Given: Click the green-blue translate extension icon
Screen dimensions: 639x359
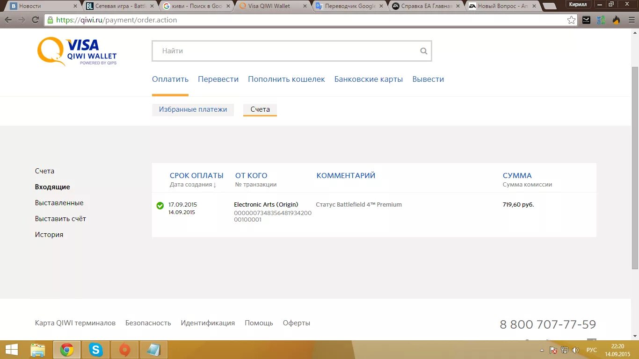Looking at the screenshot, I should click(601, 20).
